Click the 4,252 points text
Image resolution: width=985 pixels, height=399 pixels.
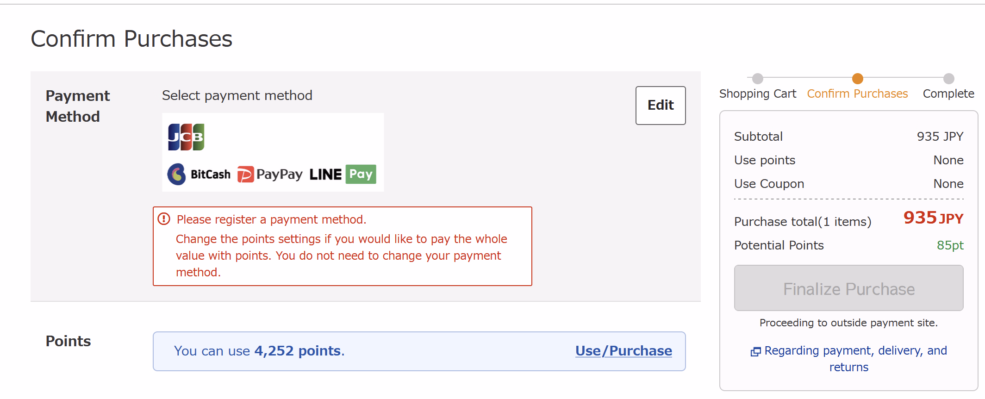[298, 351]
